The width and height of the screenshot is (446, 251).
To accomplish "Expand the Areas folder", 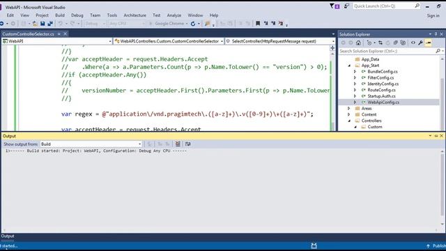I will [x=349, y=109].
